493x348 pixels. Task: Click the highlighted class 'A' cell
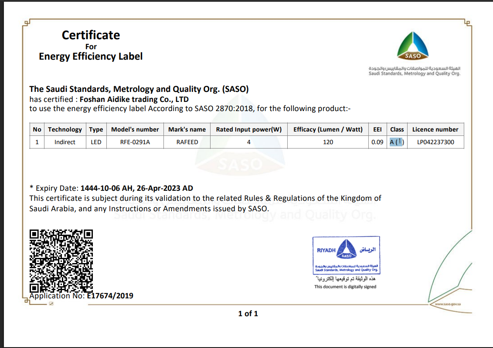coord(397,142)
